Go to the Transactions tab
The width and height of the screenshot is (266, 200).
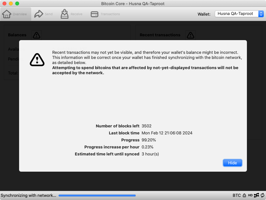tap(105, 14)
